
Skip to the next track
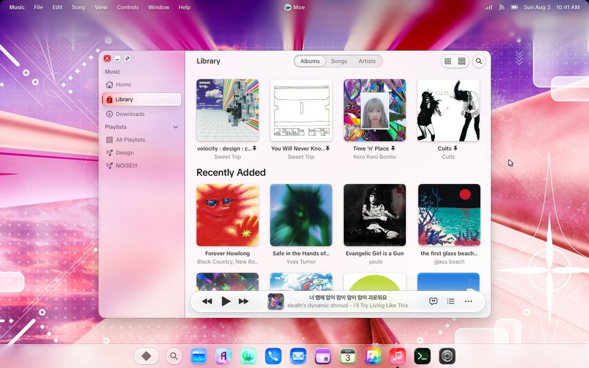pos(243,301)
